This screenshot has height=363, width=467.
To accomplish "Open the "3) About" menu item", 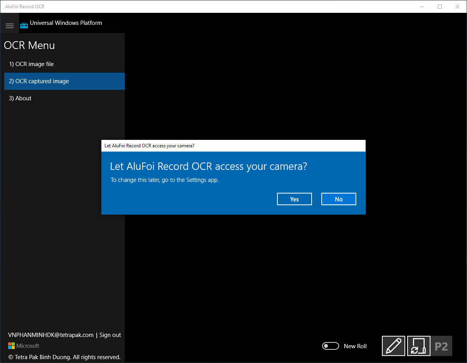I will coord(64,98).
